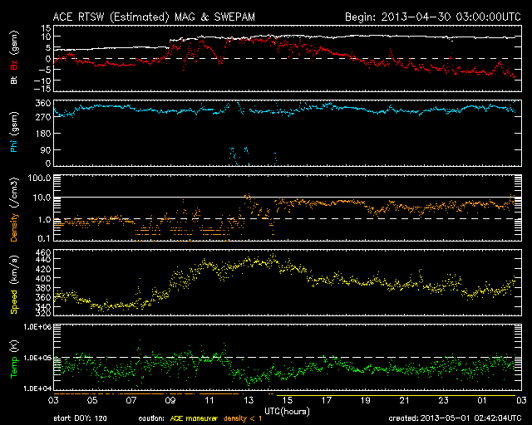
Task: Click the 13 hour tick on time axis
Action: [x=248, y=400]
